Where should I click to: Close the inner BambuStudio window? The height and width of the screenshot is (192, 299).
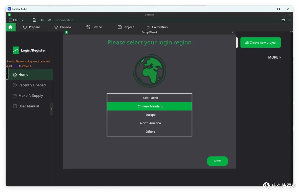290,20
